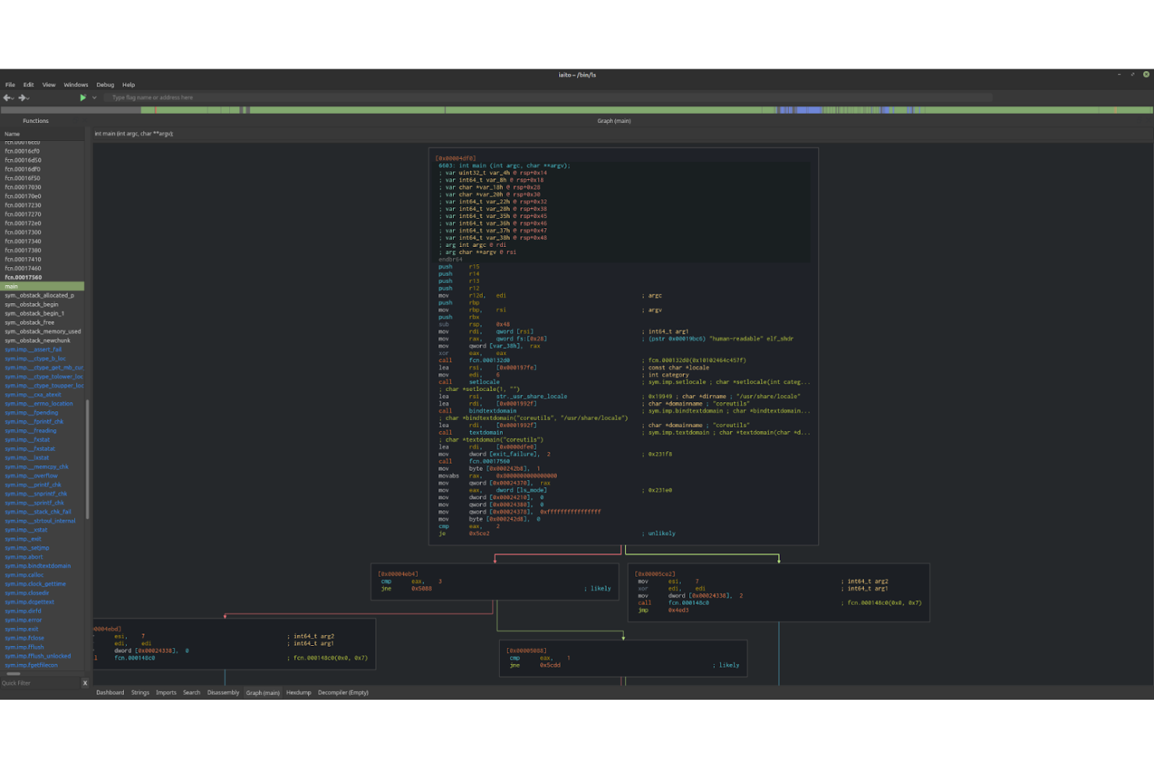
Task: Open the back history dropdown chevron
Action: tap(13, 97)
